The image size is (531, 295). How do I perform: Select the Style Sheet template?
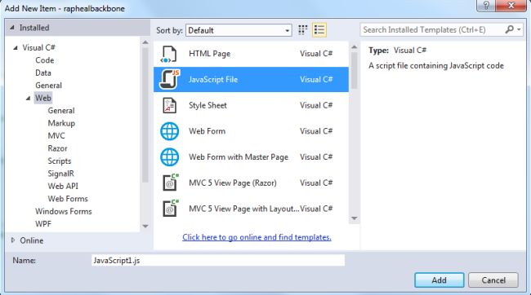(251, 105)
